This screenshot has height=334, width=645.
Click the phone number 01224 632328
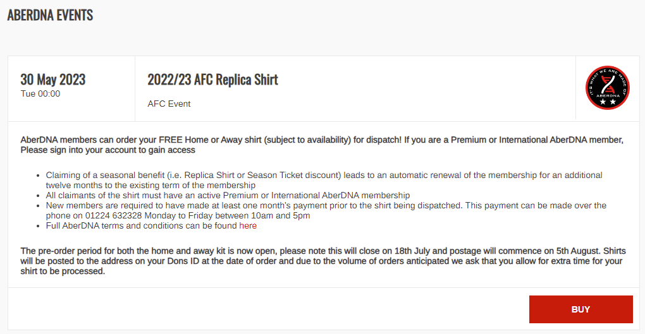(x=114, y=216)
